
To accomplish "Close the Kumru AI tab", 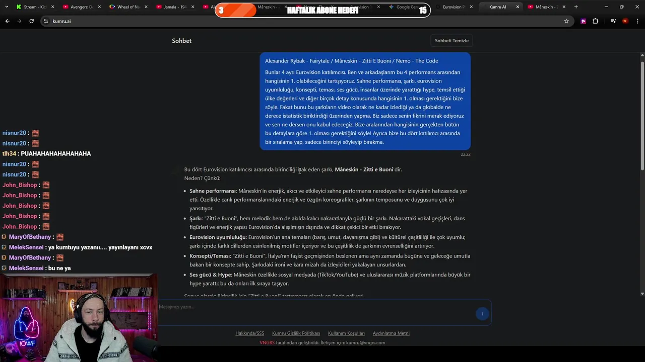I will click(518, 7).
